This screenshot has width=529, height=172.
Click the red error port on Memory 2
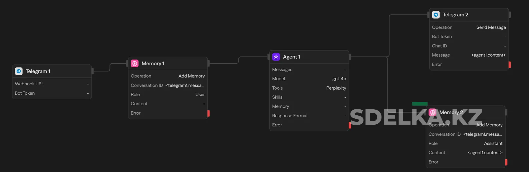click(x=506, y=162)
